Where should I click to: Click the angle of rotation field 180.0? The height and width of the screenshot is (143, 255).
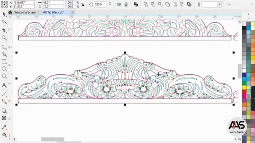pos(100,4)
